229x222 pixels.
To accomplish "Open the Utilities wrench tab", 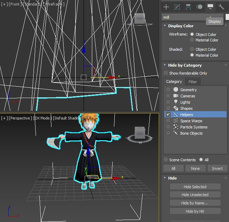I will [221, 7].
